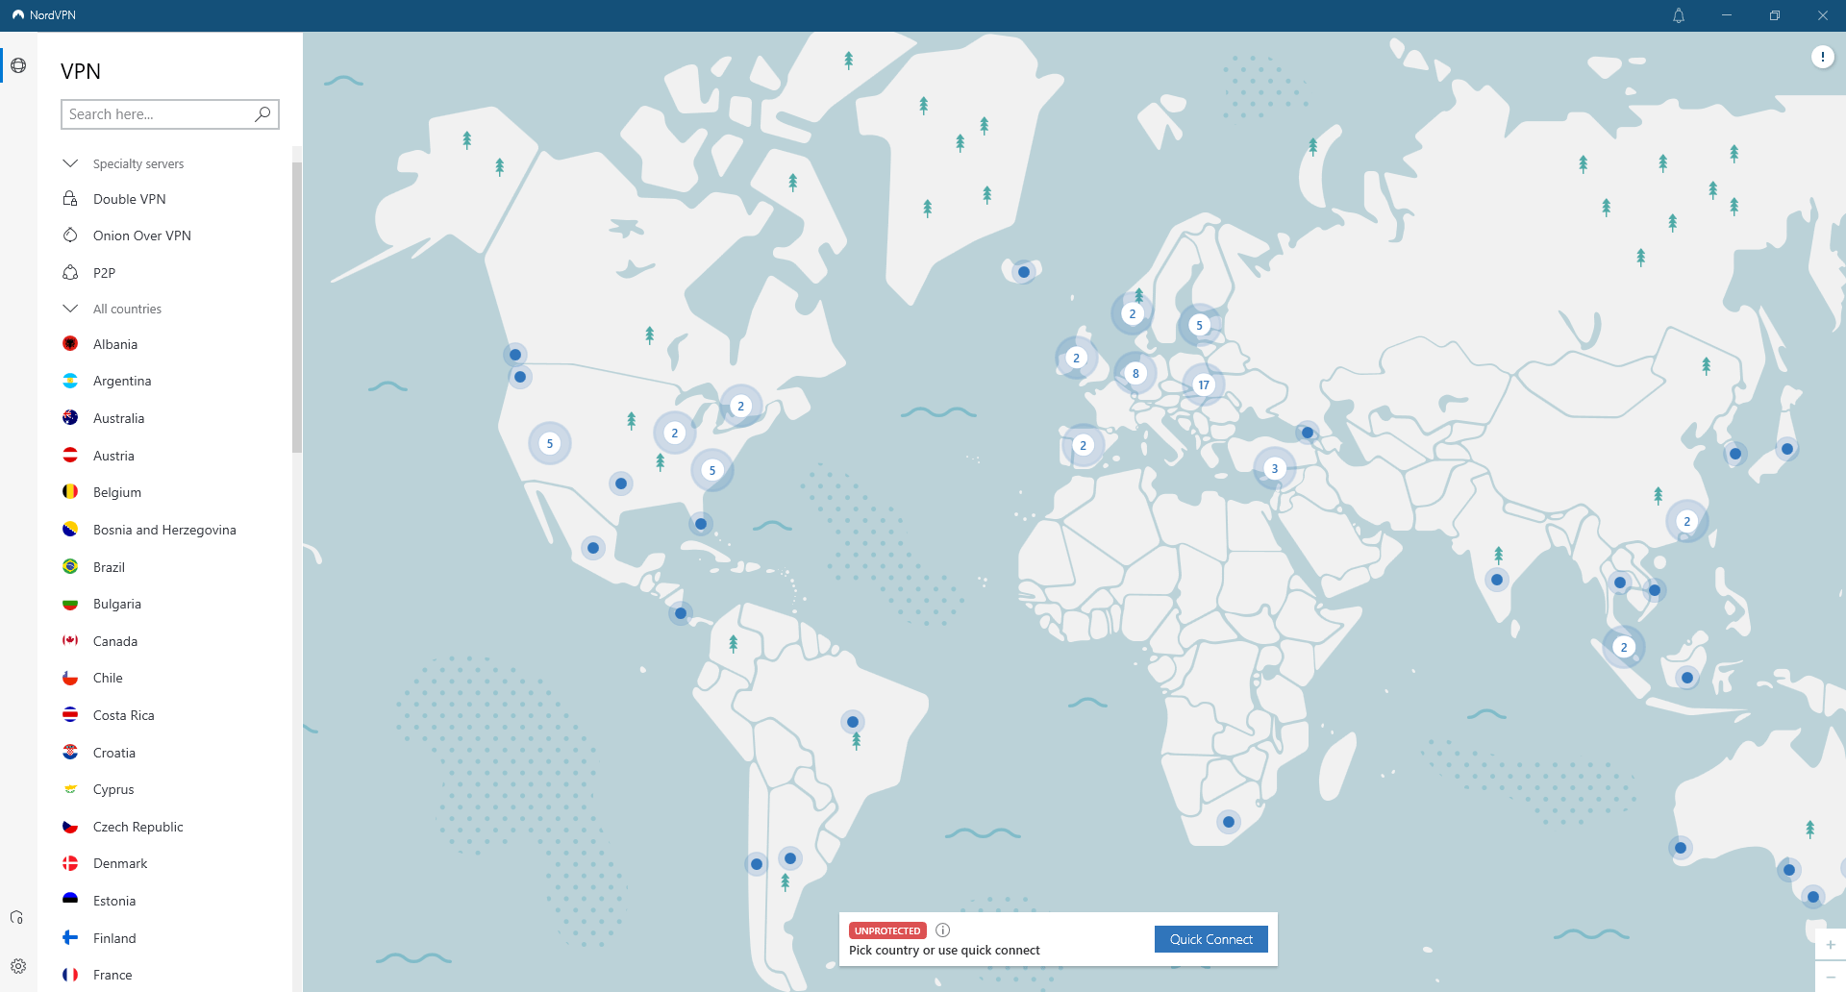This screenshot has height=992, width=1846.
Task: Click the Double VPN lock icon
Action: 70,199
